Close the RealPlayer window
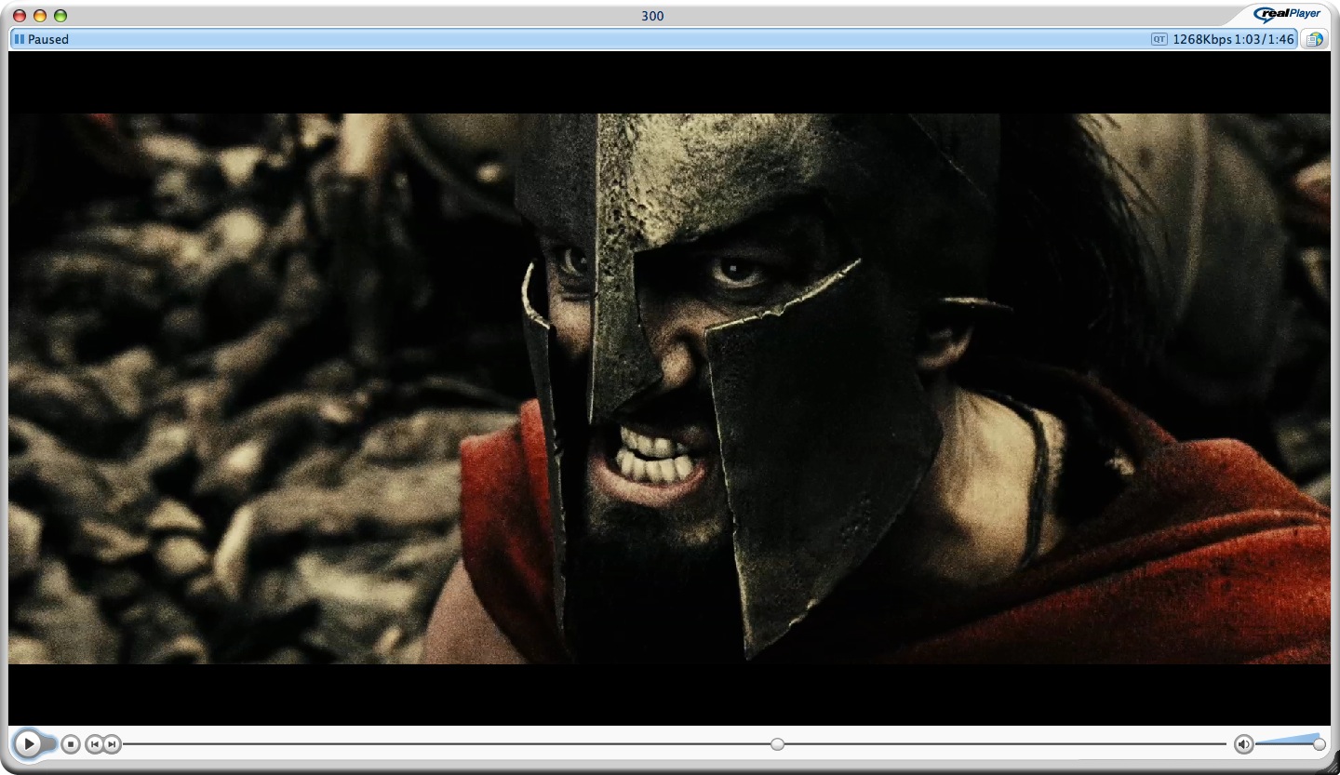The image size is (1340, 775). (20, 16)
